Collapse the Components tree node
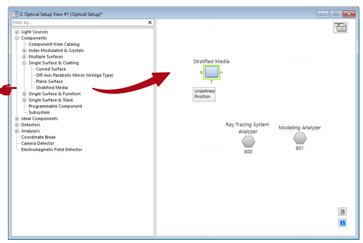The image size is (363, 243). click(x=17, y=38)
